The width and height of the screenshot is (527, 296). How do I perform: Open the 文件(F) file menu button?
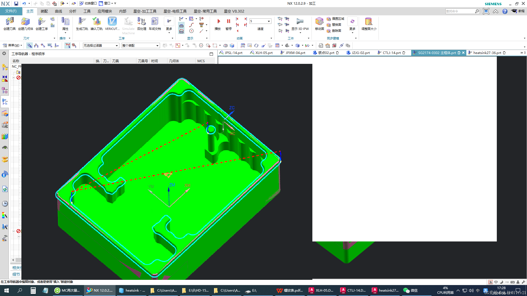click(11, 11)
